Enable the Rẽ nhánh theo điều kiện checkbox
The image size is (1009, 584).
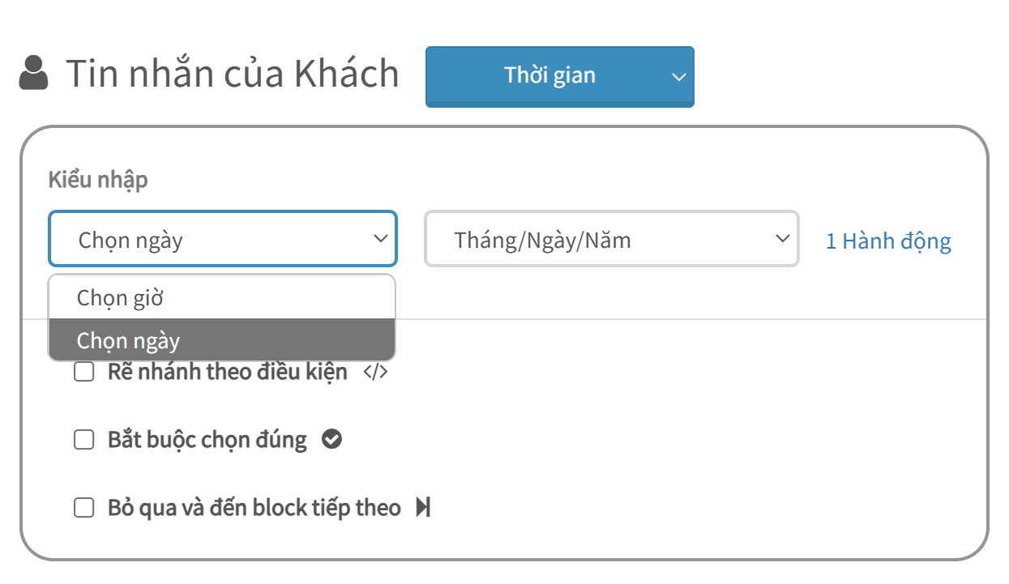pos(84,373)
